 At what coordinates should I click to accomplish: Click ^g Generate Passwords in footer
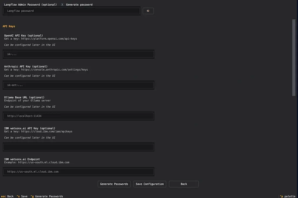[x=47, y=196]
